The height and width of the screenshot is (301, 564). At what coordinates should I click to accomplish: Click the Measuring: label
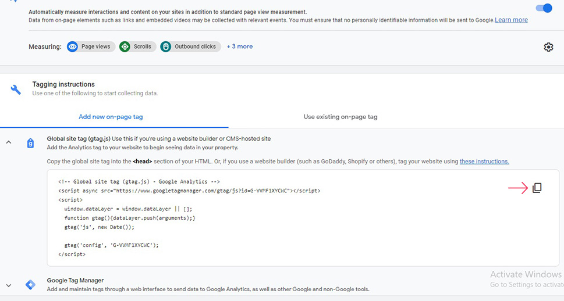point(45,46)
